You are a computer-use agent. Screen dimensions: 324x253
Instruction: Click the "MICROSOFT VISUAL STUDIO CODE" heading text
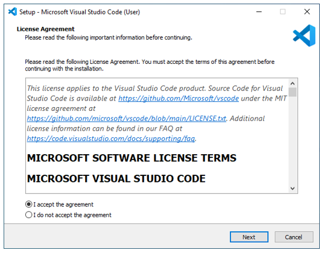click(x=116, y=178)
